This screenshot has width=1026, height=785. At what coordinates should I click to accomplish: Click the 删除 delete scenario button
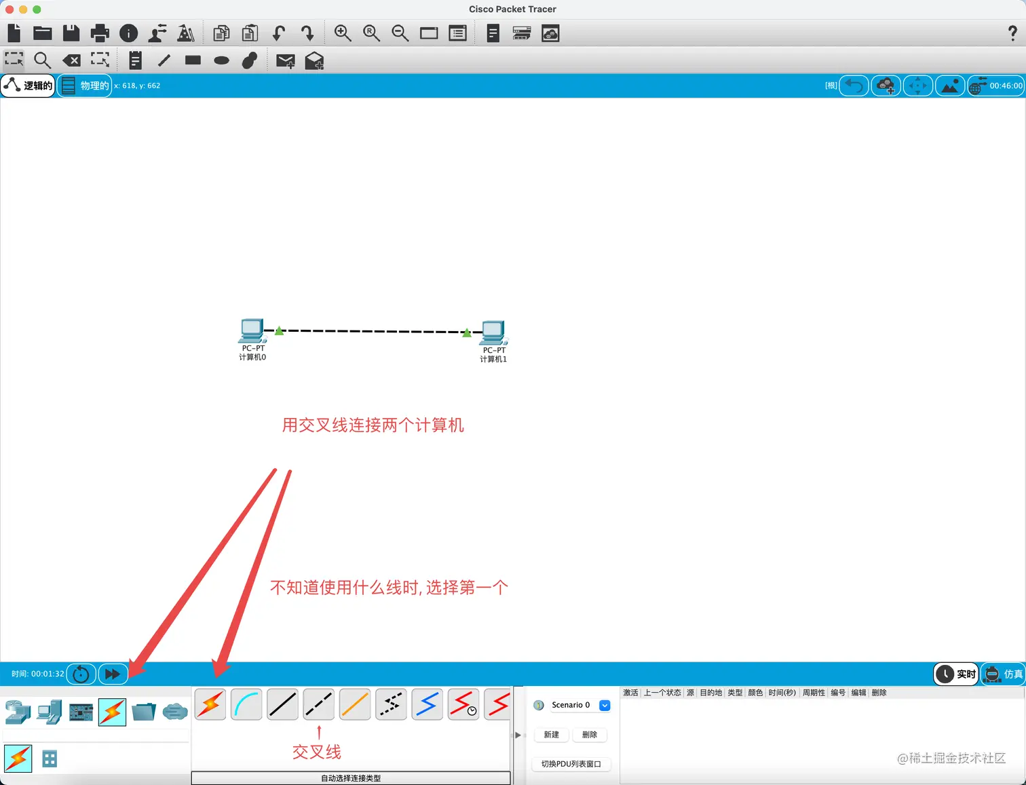coord(590,735)
